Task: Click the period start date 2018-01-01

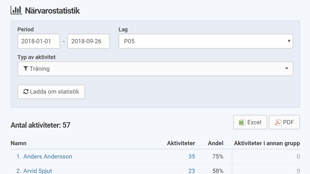Action: [38, 41]
